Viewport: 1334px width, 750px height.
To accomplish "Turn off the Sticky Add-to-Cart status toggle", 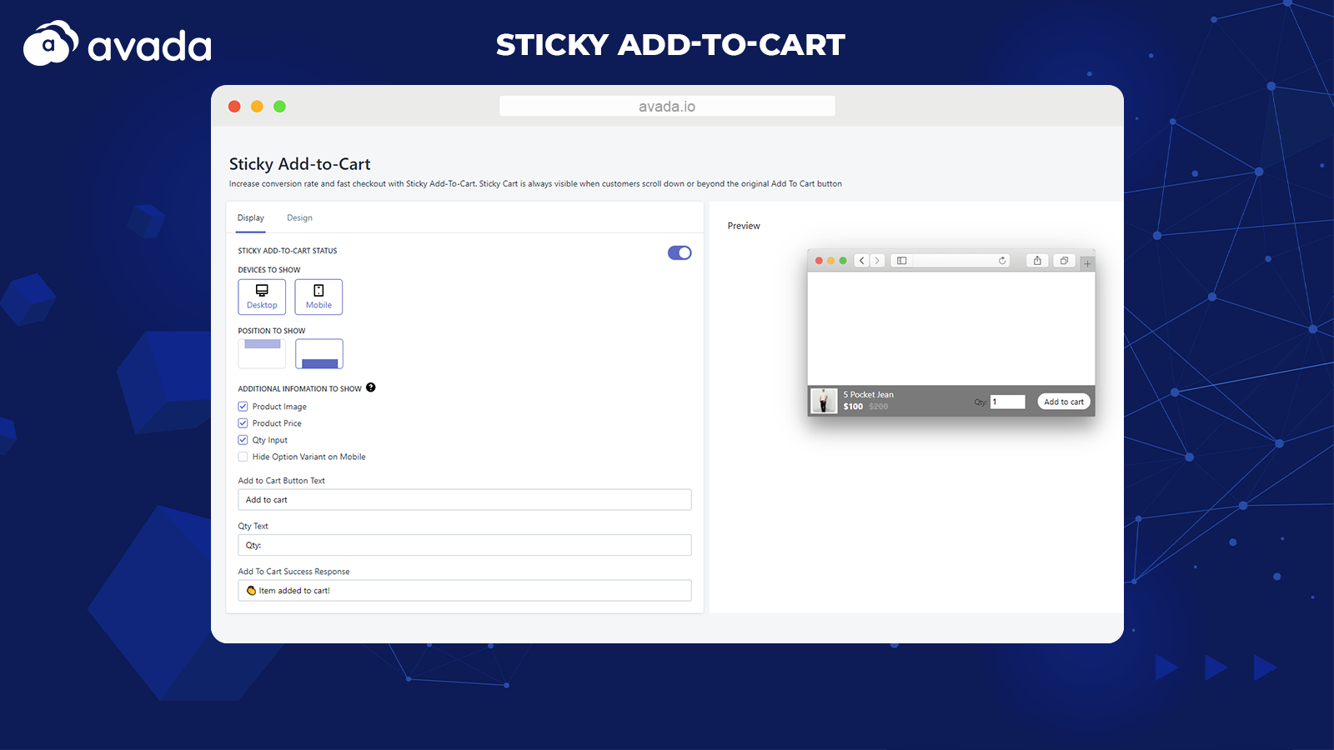I will 680,252.
